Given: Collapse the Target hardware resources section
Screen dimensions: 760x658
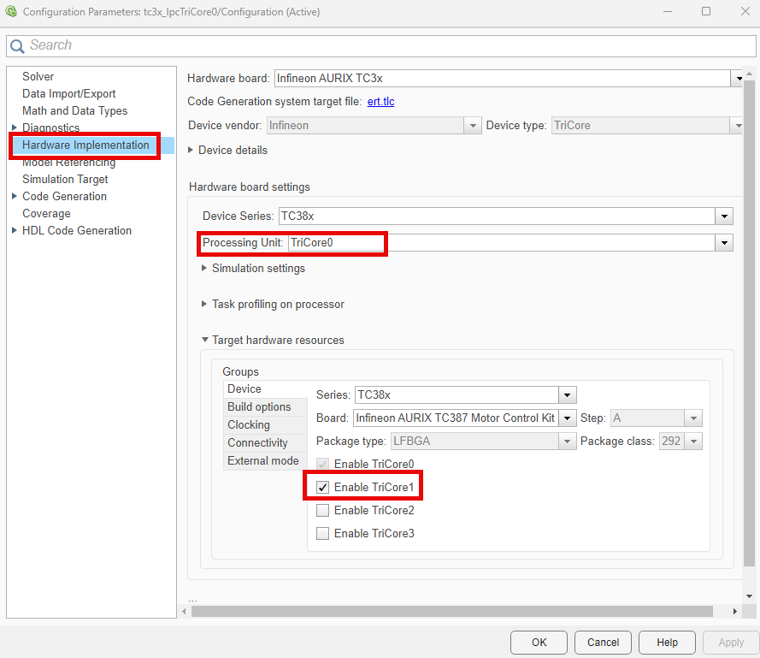Looking at the screenshot, I should 204,340.
